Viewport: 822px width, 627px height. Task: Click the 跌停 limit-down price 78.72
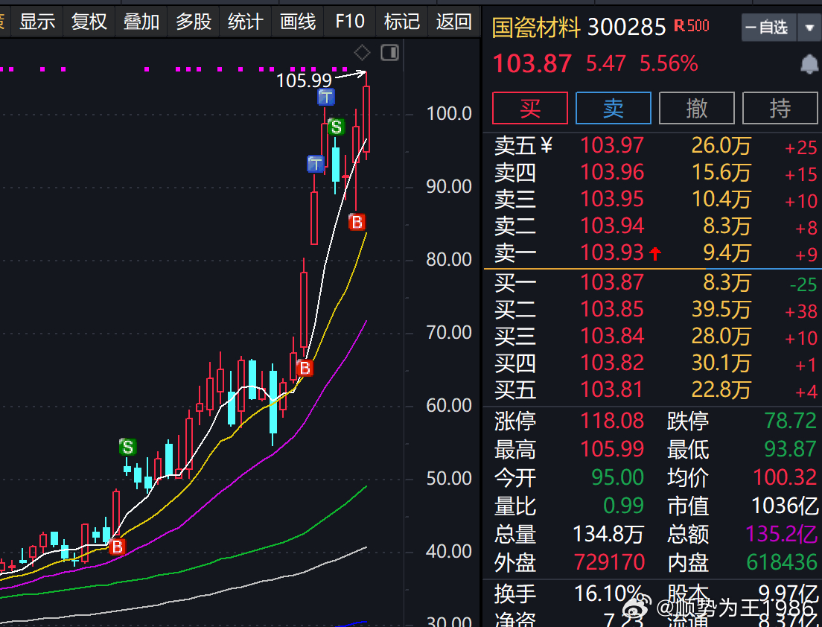click(791, 421)
